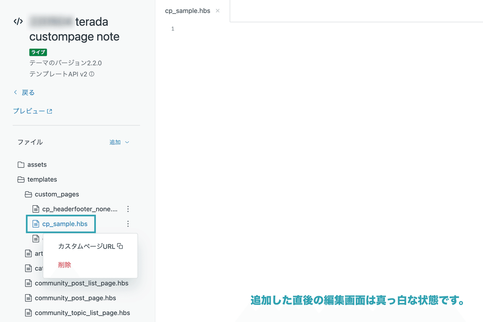
Task: Open more options for cp_headerfooter_none file
Action: 128,209
